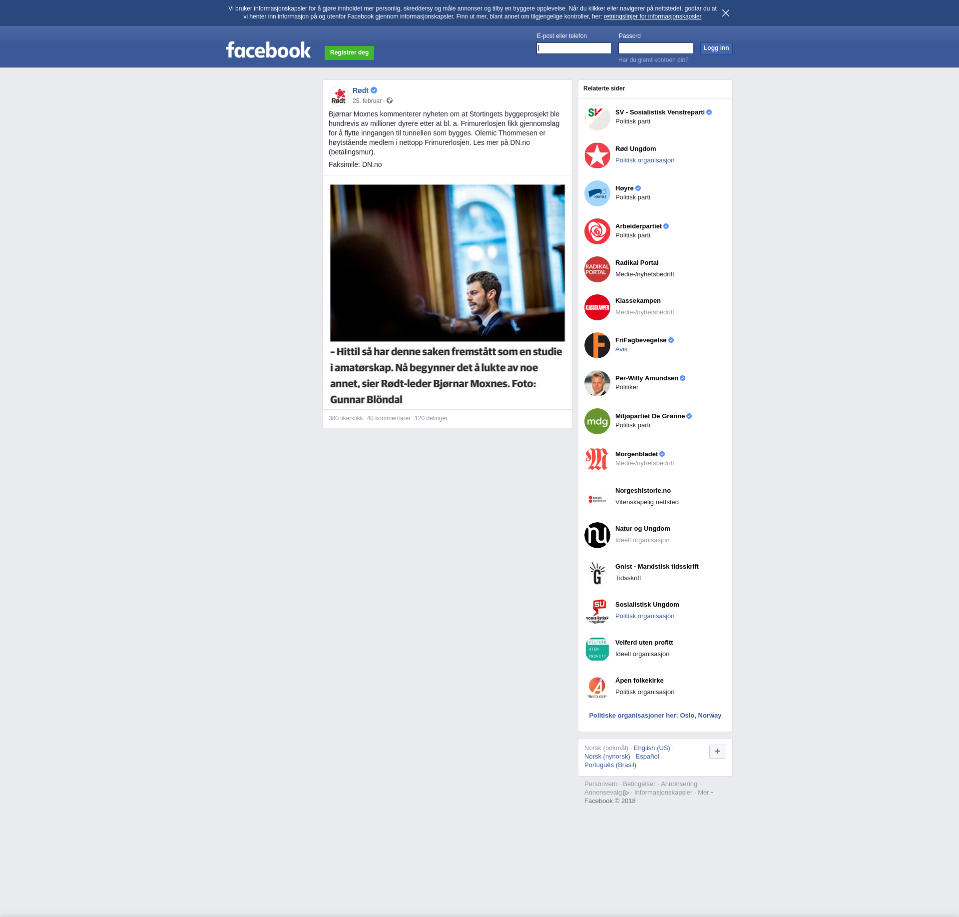
Task: Click the SV Sosialistisk Venstreparti logo
Action: coord(597,117)
